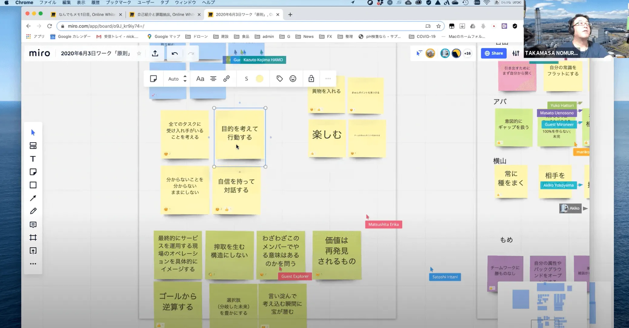Click the tag icon in the context toolbar
629x328 pixels.
tap(280, 79)
